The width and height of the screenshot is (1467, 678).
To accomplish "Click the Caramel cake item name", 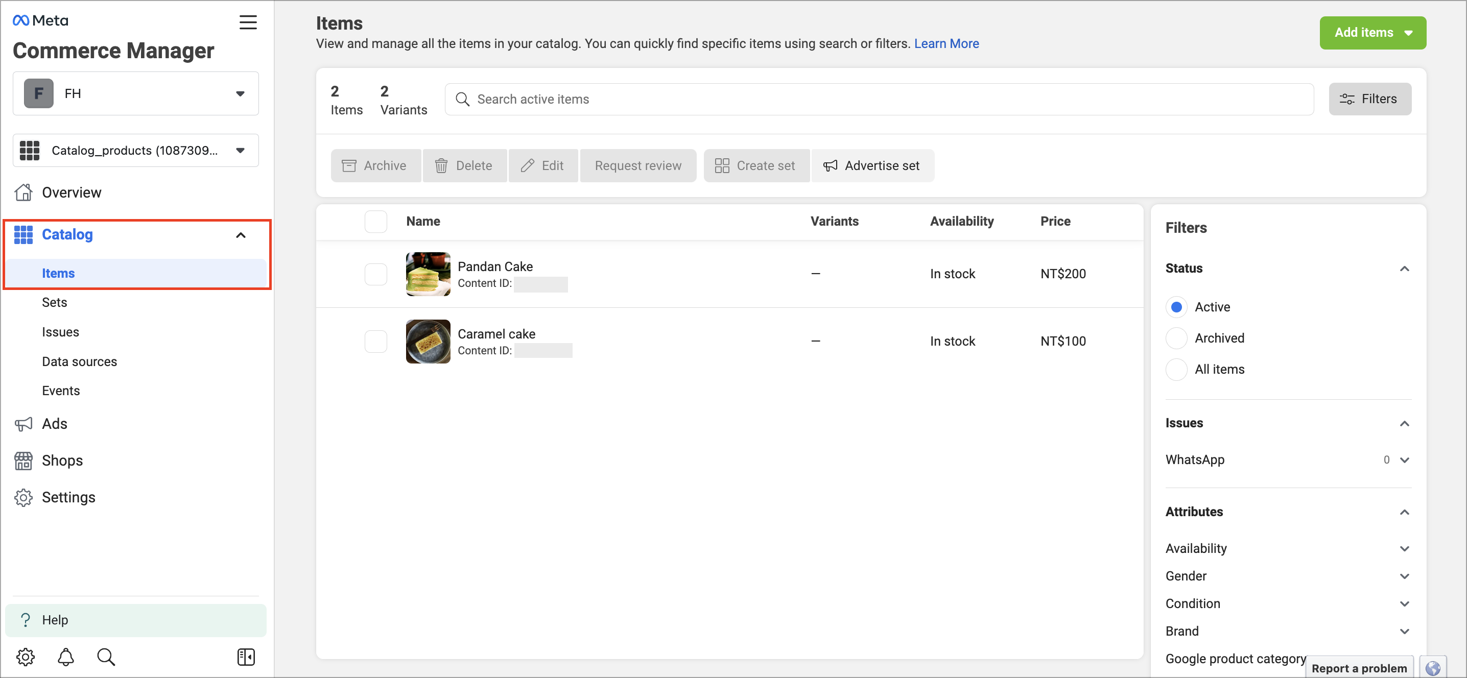I will pyautogui.click(x=496, y=334).
